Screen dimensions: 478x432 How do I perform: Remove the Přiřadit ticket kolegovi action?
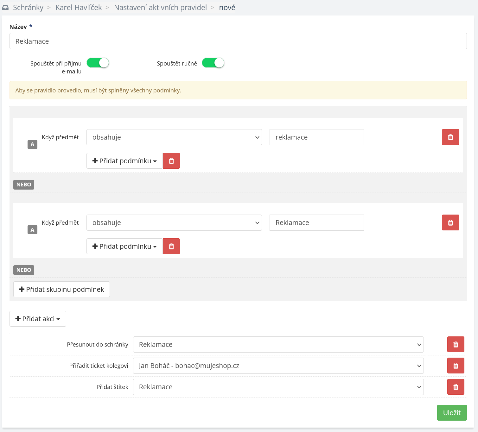(456, 366)
